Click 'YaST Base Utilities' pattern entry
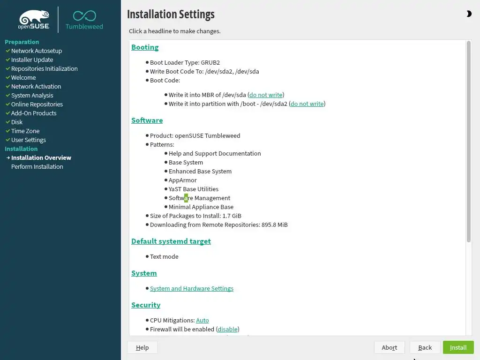Image resolution: width=480 pixels, height=360 pixels. point(194,189)
